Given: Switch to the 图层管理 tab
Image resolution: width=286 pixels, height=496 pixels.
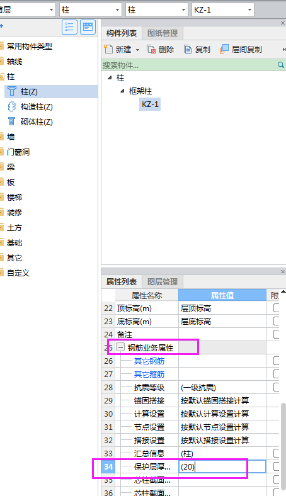Looking at the screenshot, I should [163, 281].
